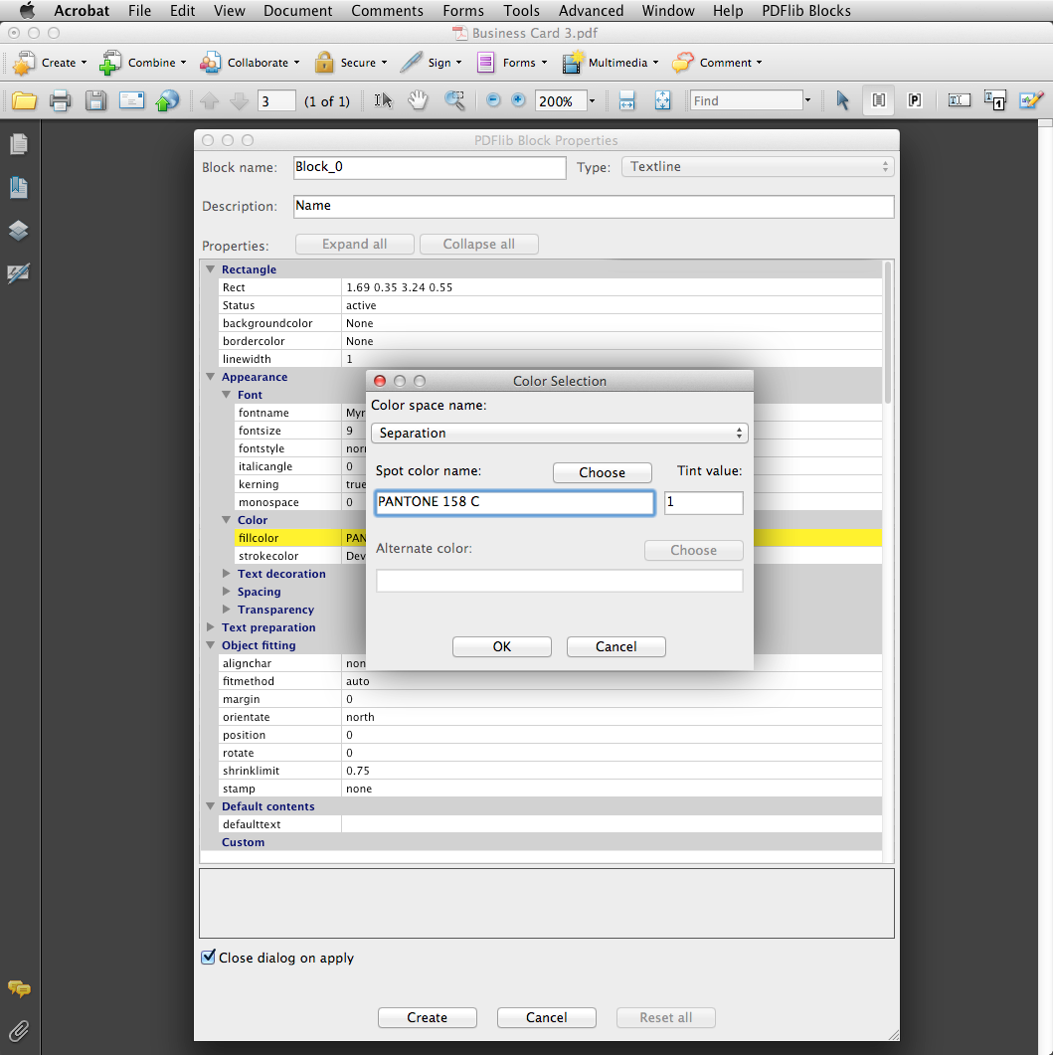This screenshot has width=1053, height=1055.
Task: Open the Create toolbar menu
Action: pos(51,63)
